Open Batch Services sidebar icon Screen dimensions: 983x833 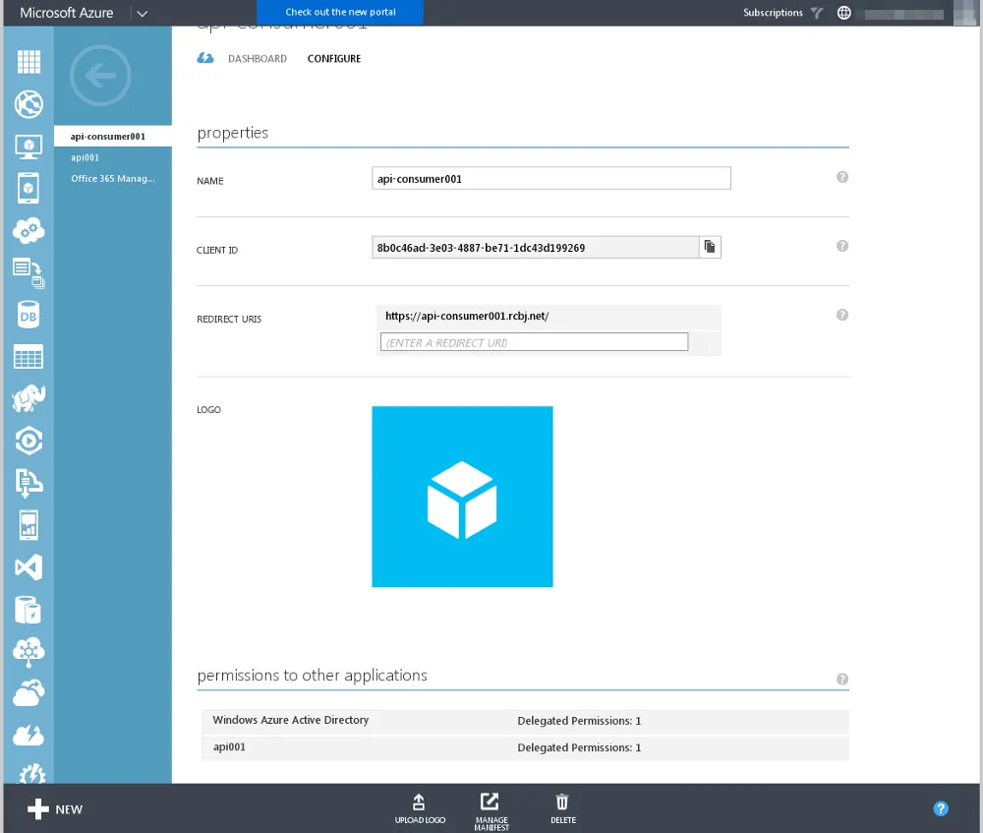click(29, 272)
